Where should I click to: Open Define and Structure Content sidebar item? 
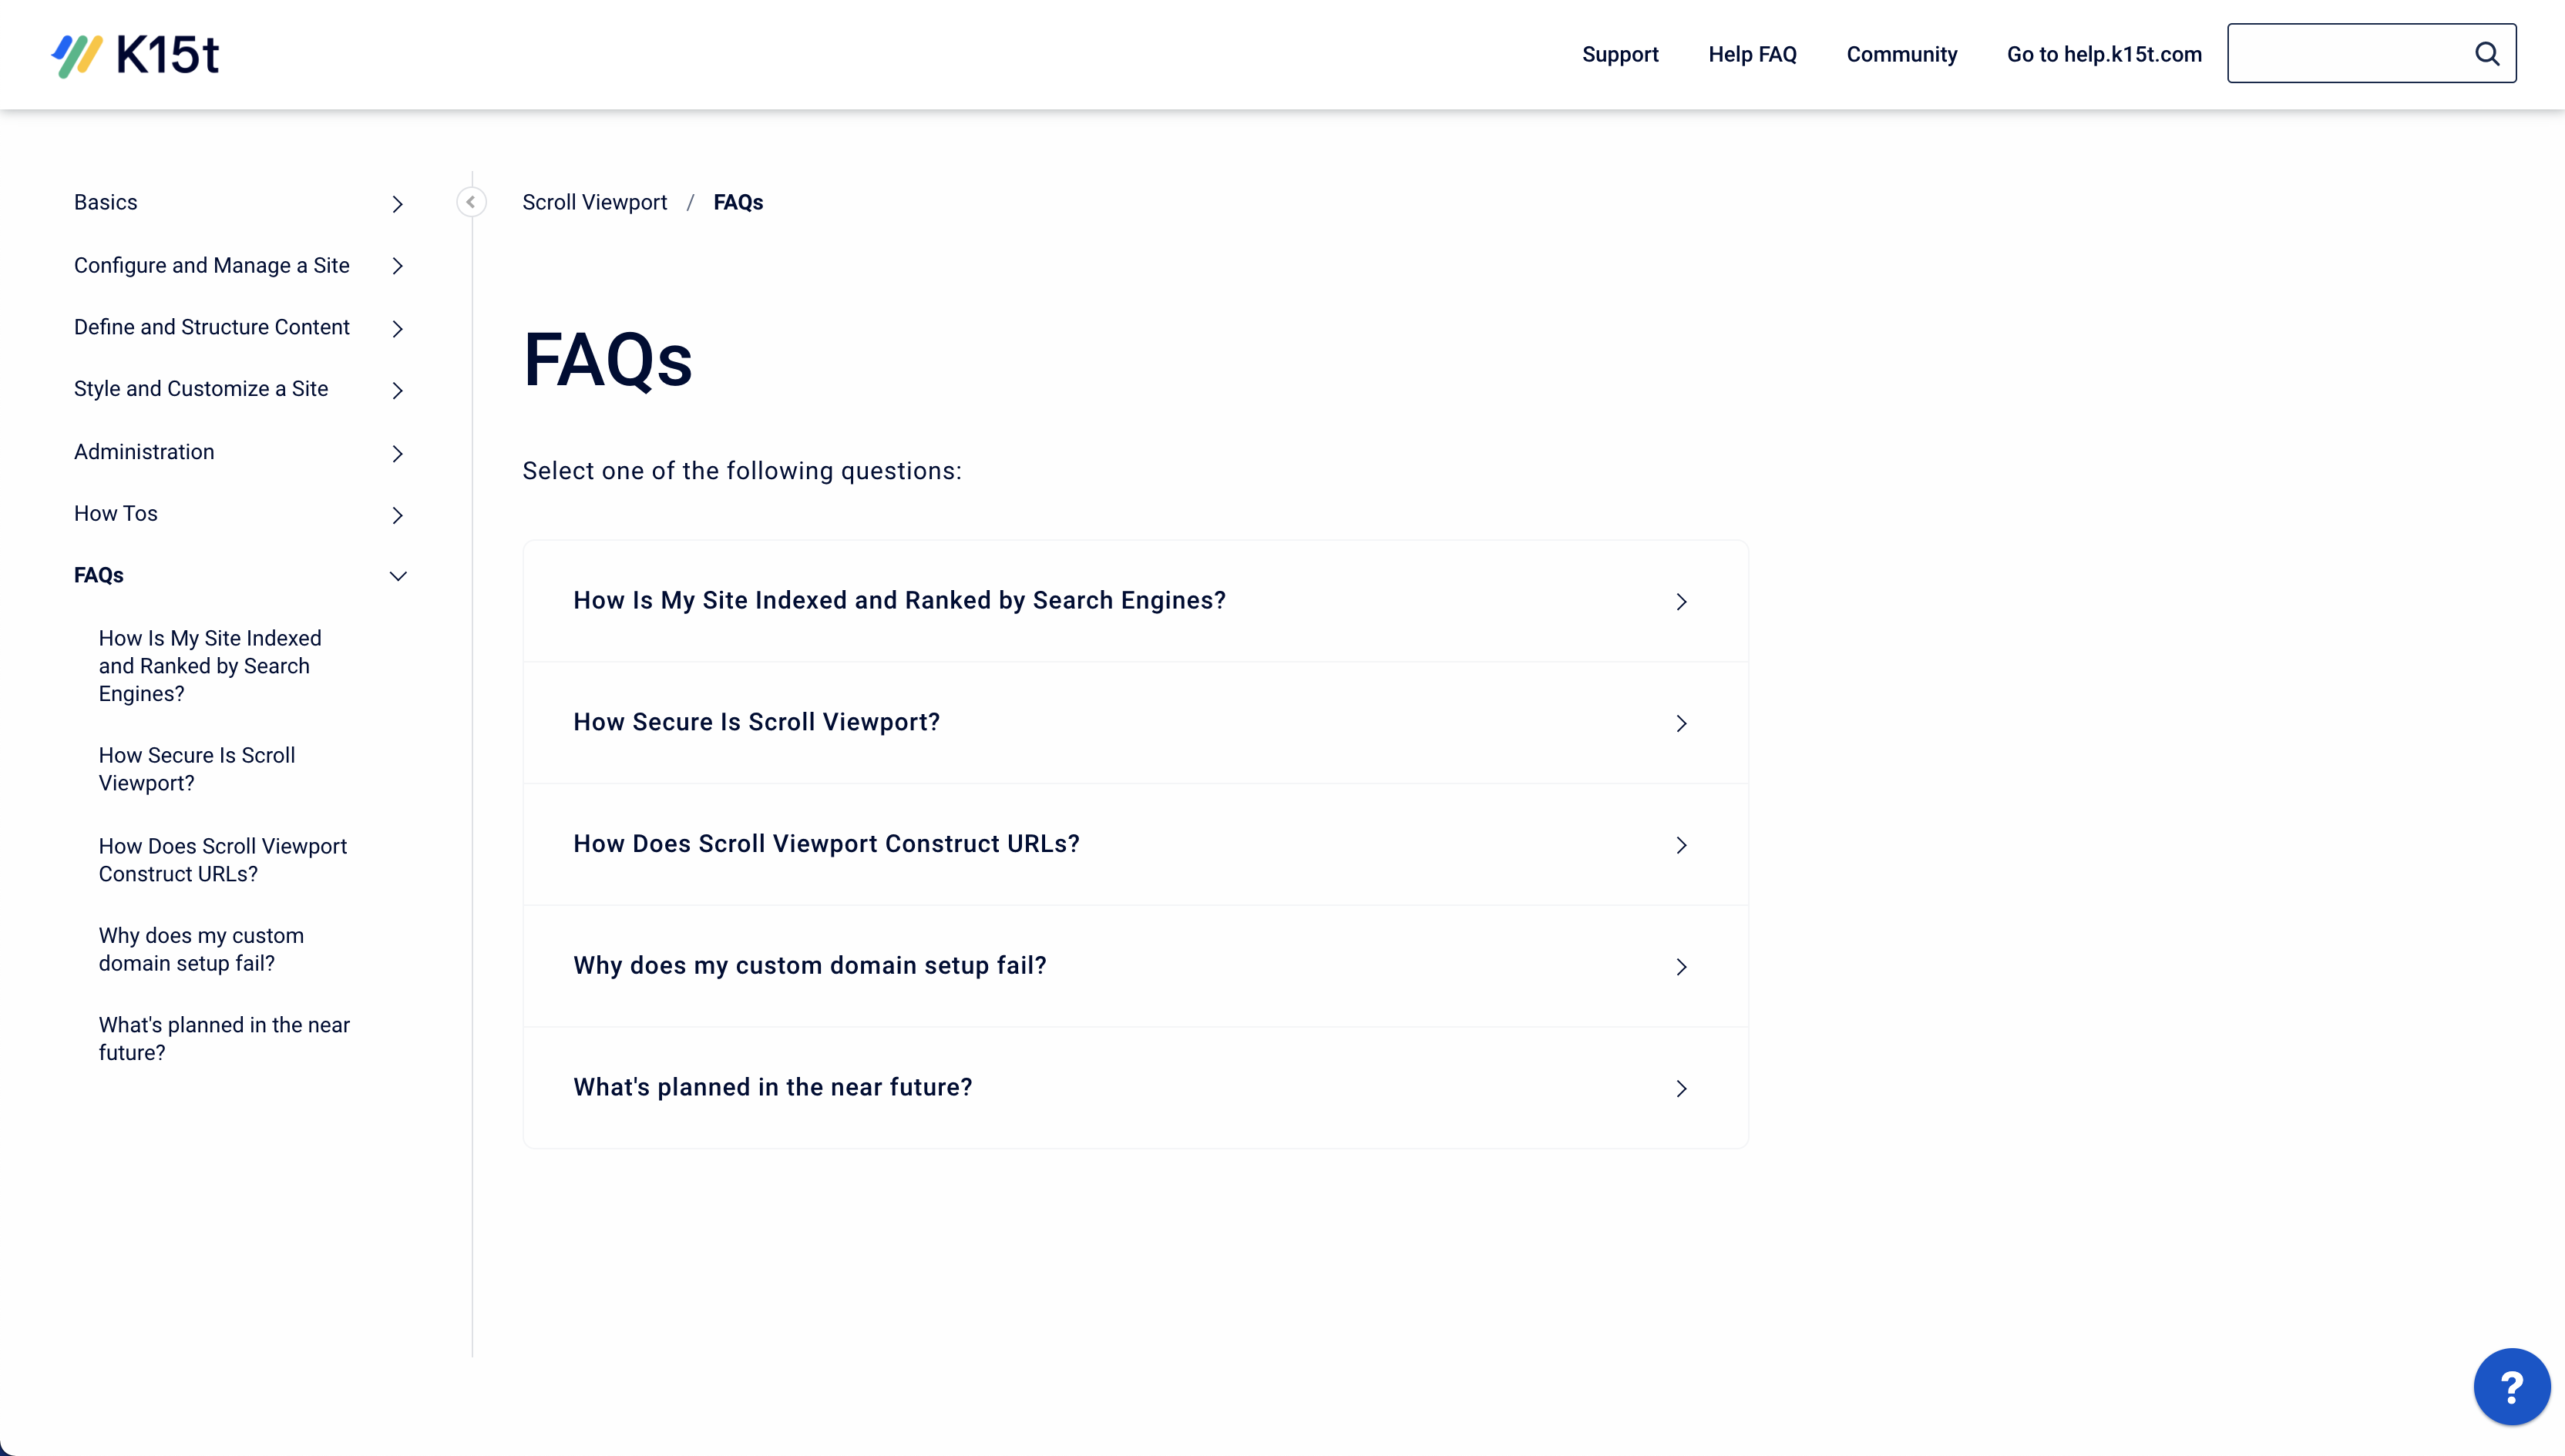click(212, 327)
